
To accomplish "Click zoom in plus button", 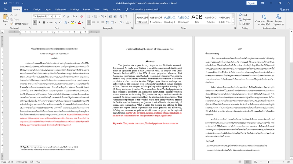I will (x=283, y=162).
